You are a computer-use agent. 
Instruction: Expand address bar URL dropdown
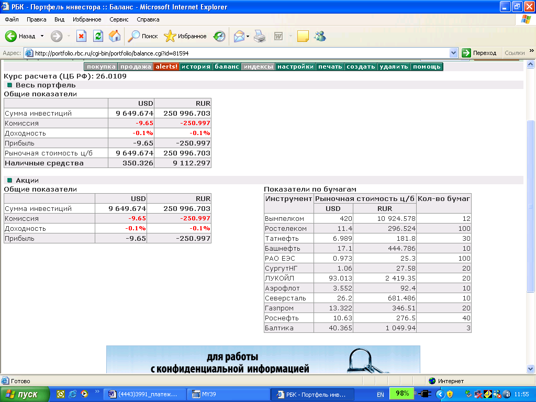point(454,53)
